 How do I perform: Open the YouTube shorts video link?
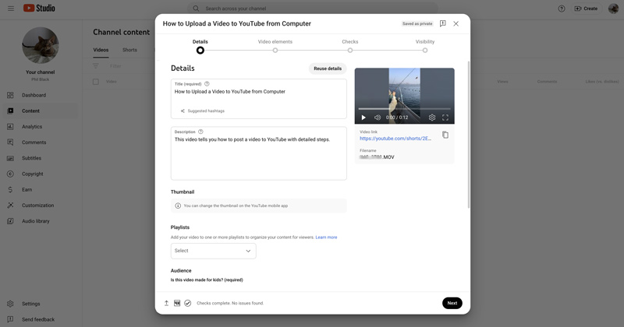click(x=395, y=139)
